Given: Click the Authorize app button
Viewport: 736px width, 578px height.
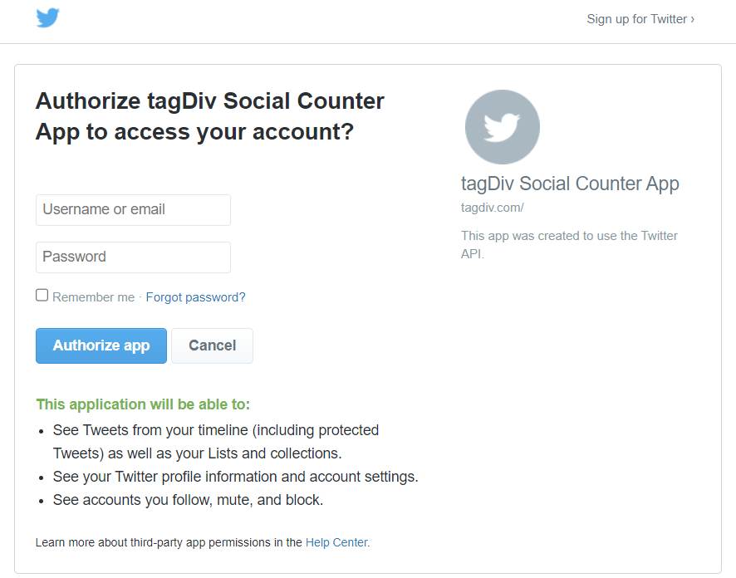Looking at the screenshot, I should 101,345.
